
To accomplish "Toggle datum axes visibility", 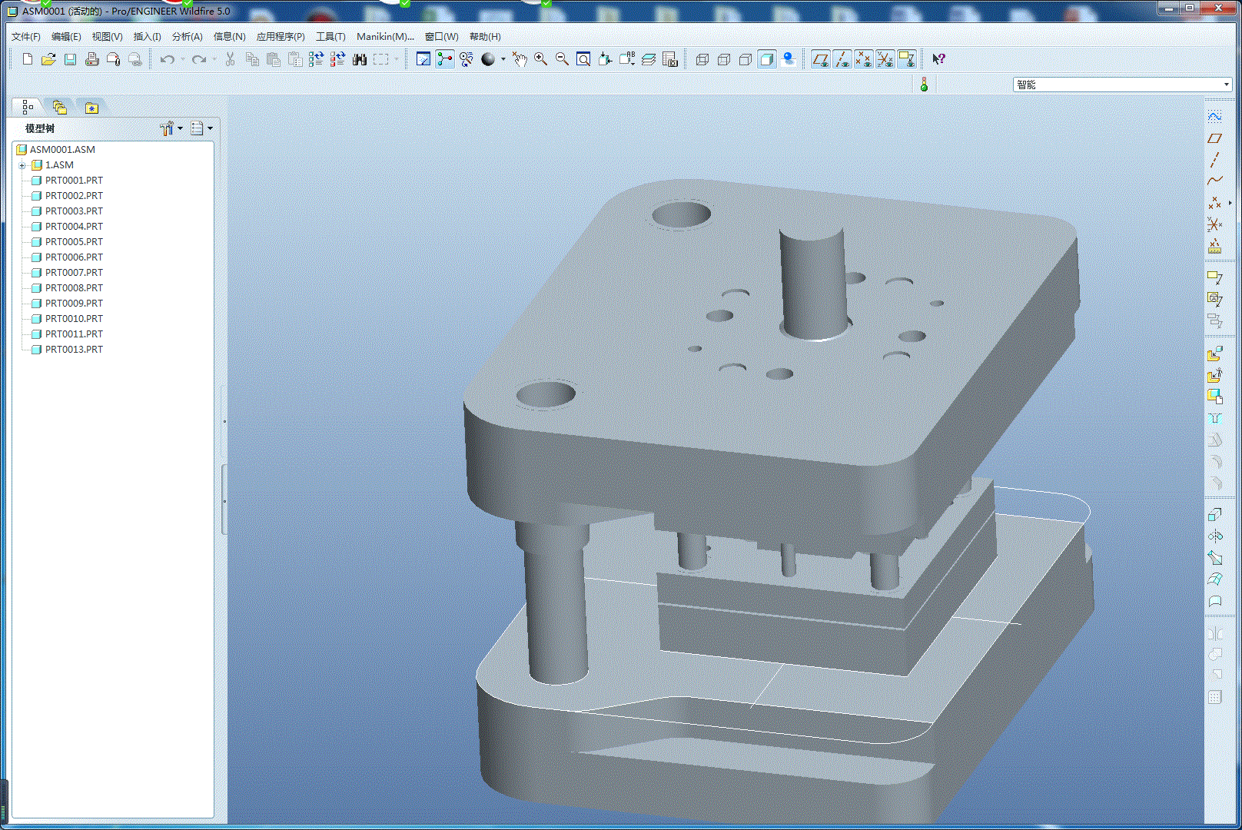I will click(842, 59).
